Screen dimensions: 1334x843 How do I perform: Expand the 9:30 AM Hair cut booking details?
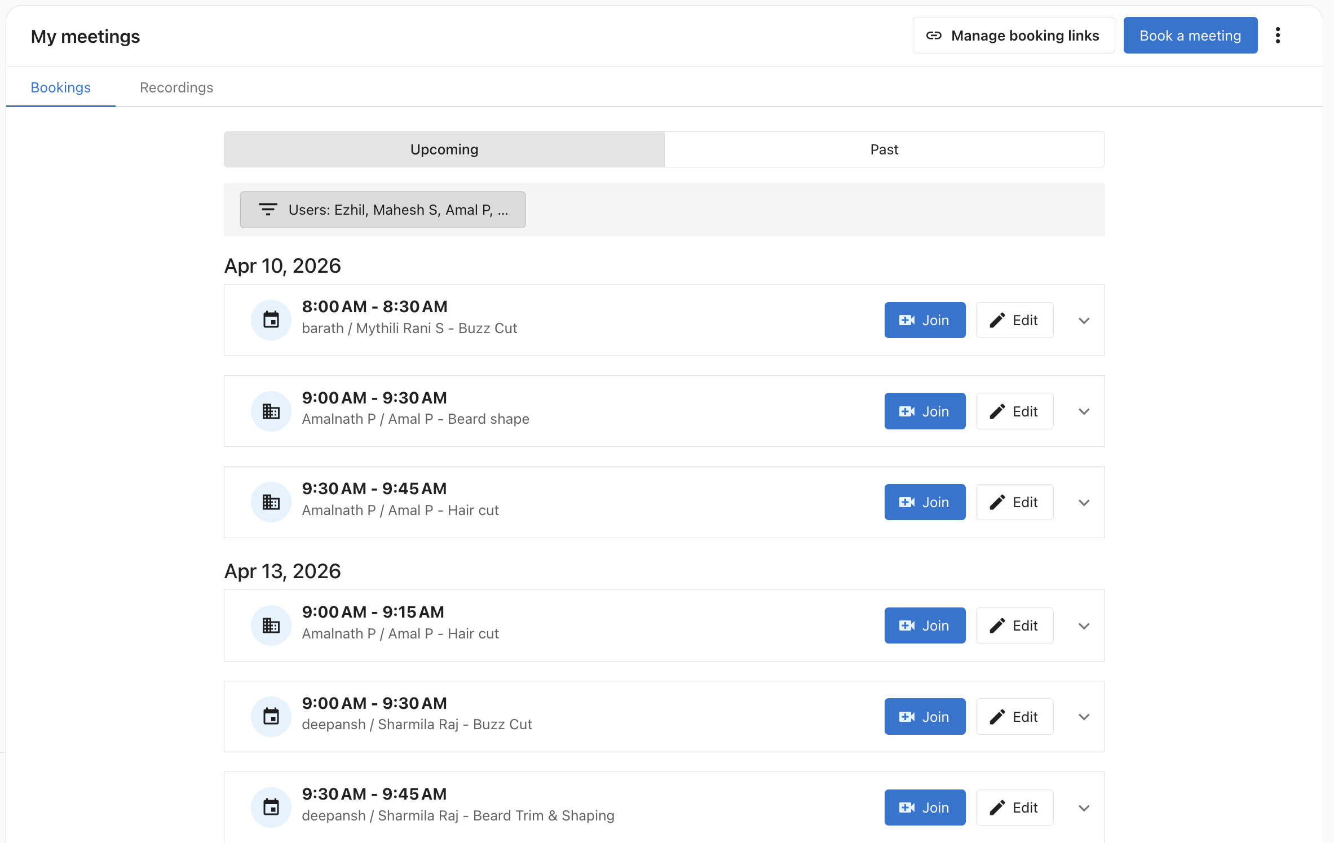[x=1083, y=502]
